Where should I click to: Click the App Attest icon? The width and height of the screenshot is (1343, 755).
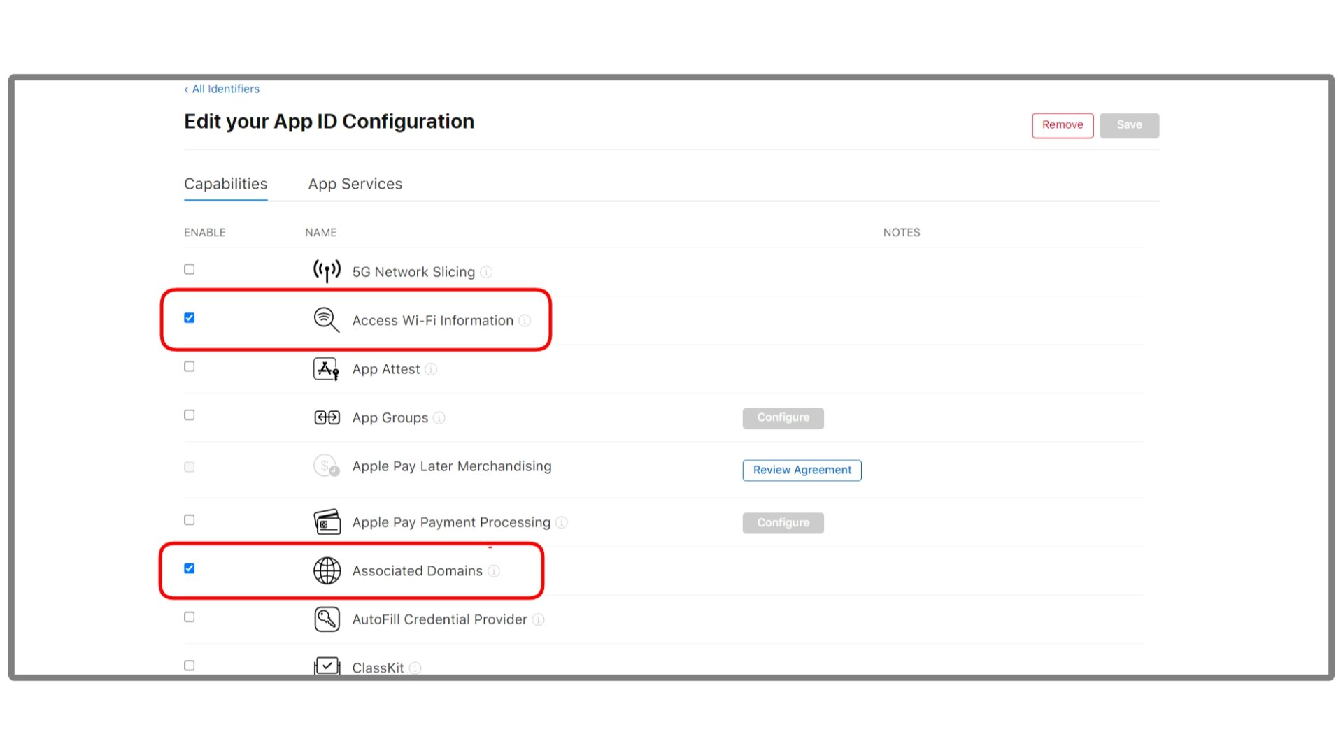[x=326, y=368]
